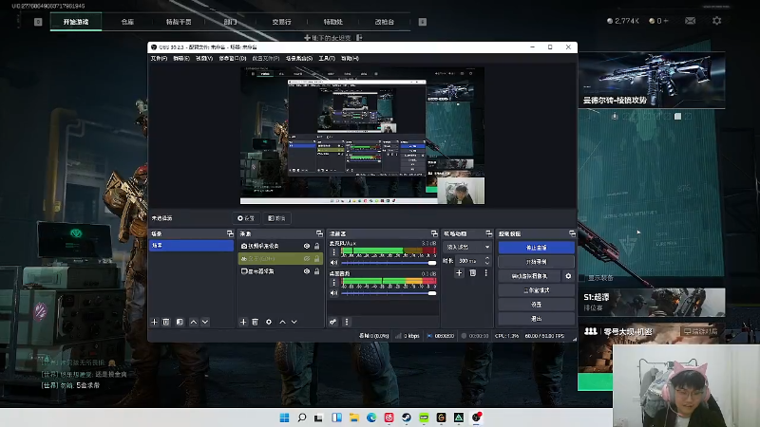Click the Exit button in Controls
The width and height of the screenshot is (760, 427).
point(536,319)
